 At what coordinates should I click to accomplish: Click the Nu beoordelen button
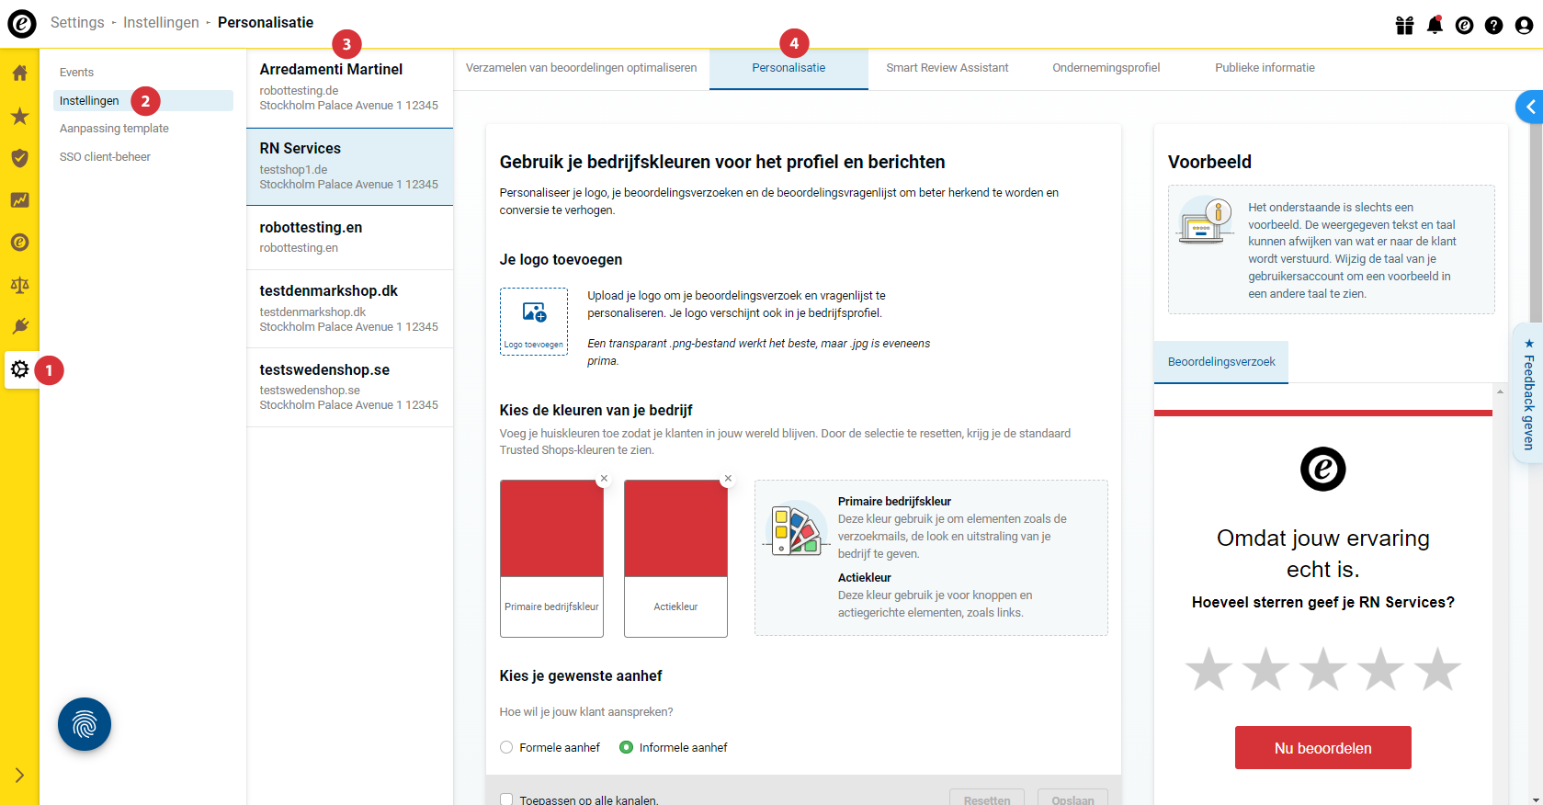tap(1322, 748)
